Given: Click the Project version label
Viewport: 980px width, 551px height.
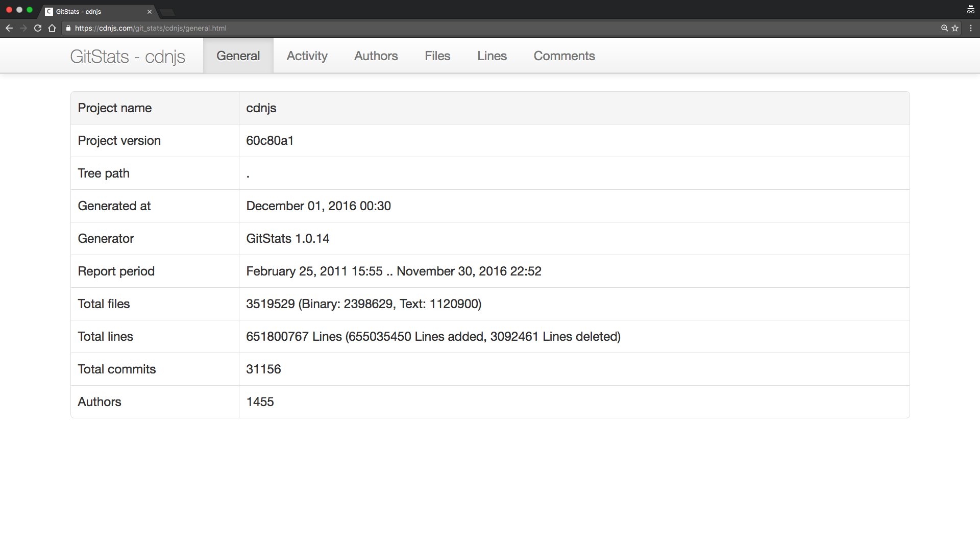Looking at the screenshot, I should [119, 141].
